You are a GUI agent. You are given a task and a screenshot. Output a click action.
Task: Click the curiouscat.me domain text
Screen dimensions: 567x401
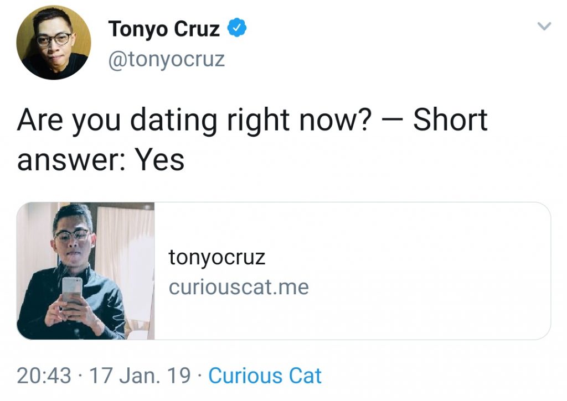click(x=239, y=287)
